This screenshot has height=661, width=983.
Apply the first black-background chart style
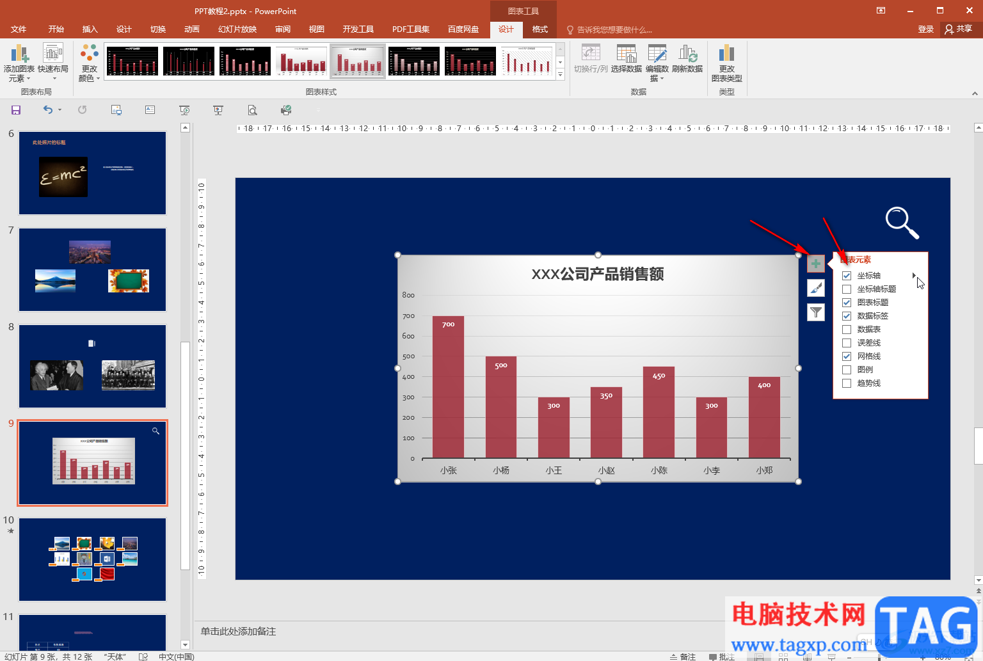132,61
